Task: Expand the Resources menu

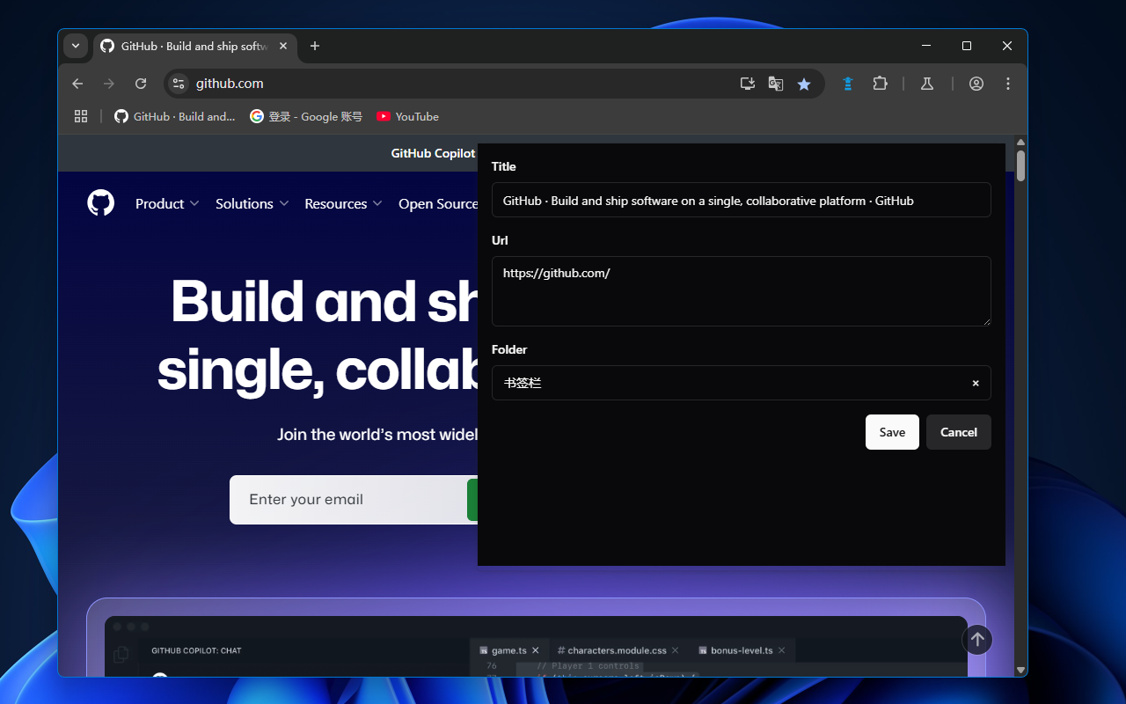Action: tap(343, 203)
